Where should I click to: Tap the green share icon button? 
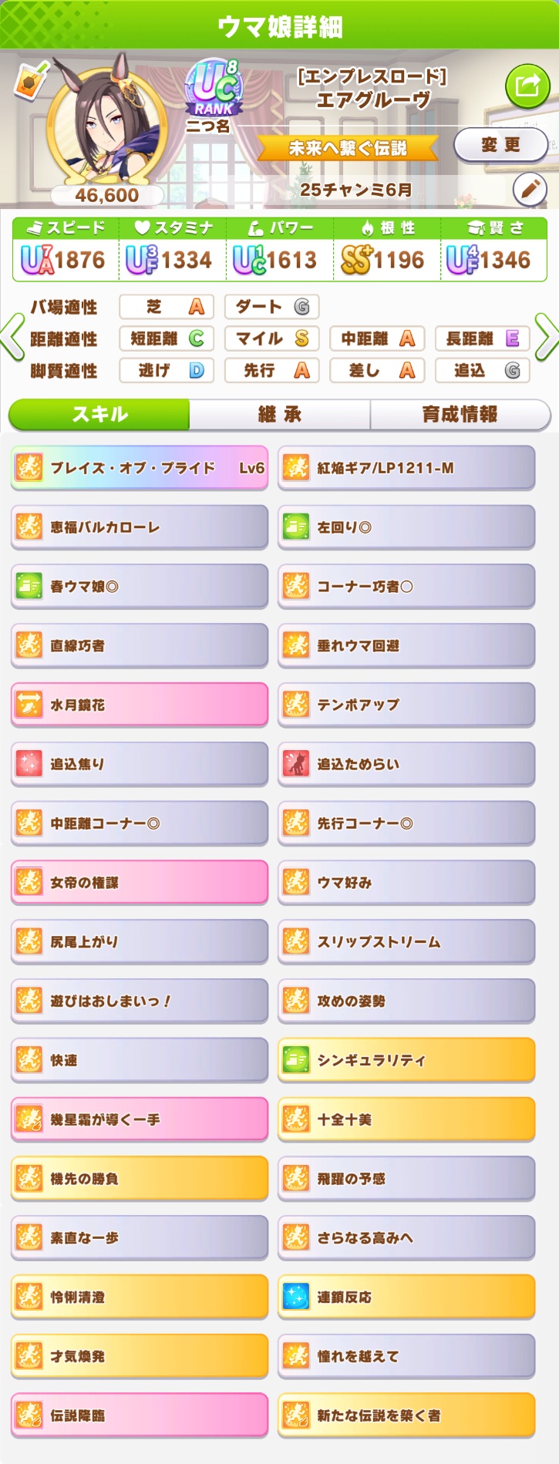(x=527, y=86)
